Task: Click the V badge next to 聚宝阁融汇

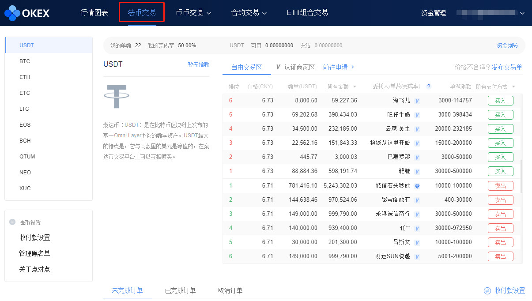Action: (417, 200)
